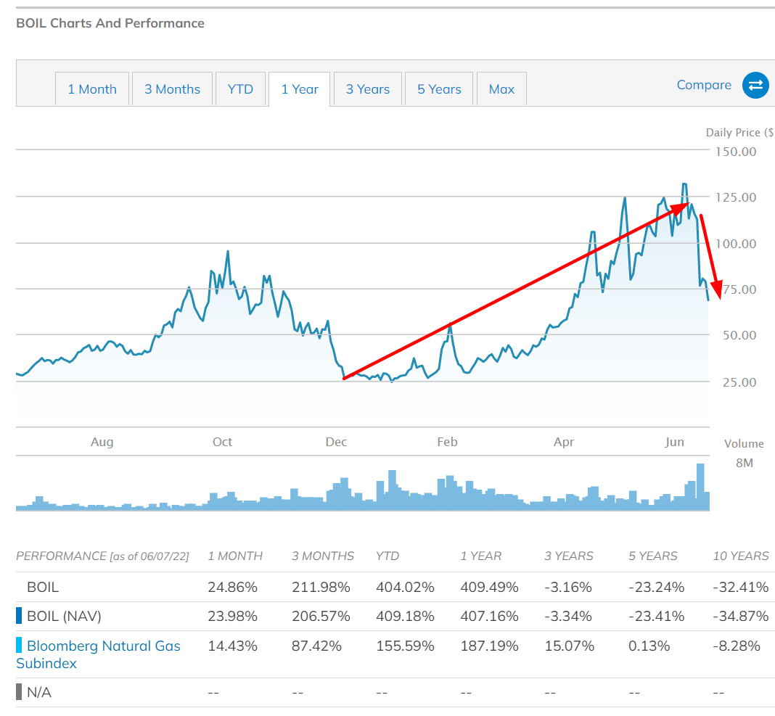Click BOIL (NAV) 5 years value -23.41%
Viewport: 775px width, 716px height.
[x=657, y=616]
